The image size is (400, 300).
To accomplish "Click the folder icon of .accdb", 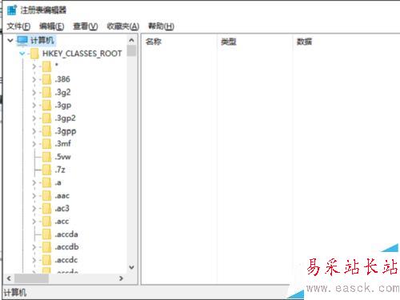I will 47,247.
